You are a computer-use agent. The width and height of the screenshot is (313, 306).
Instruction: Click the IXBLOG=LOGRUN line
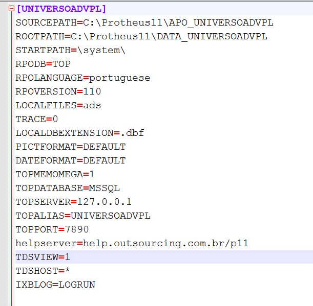[55, 285]
